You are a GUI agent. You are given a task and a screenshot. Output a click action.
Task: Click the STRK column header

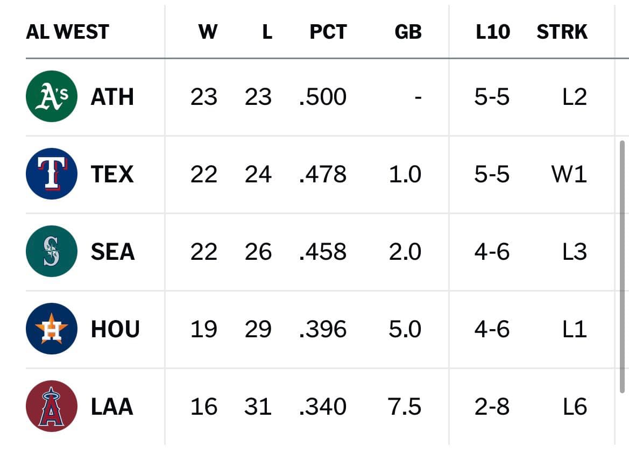562,32
